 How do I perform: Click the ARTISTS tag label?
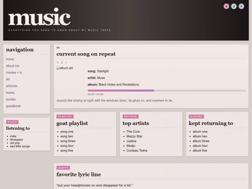[131, 117]
